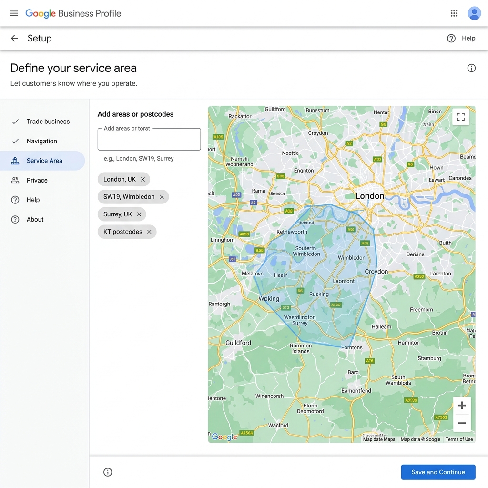Remove the London, UK chip
Viewport: 488px width, 488px height.
pyautogui.click(x=143, y=179)
